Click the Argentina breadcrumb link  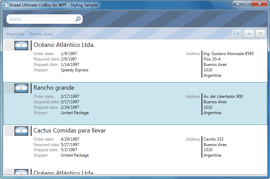[x=15, y=34]
